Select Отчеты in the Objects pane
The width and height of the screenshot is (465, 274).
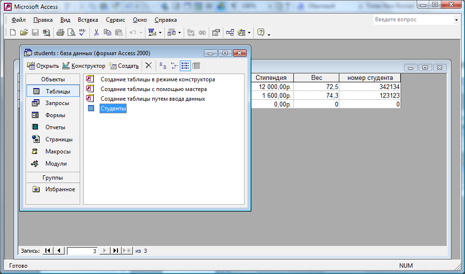[53, 127]
